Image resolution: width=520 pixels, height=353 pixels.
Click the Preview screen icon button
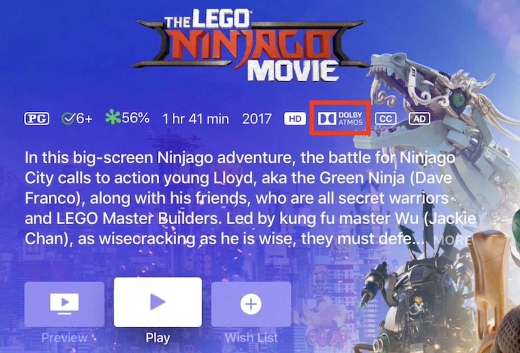64,304
